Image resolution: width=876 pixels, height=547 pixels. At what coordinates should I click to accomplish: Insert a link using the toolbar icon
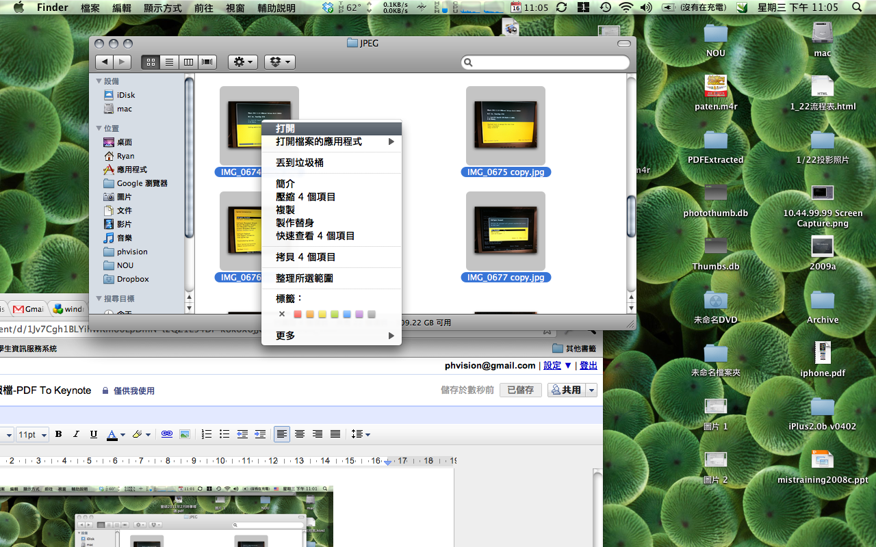(x=166, y=434)
